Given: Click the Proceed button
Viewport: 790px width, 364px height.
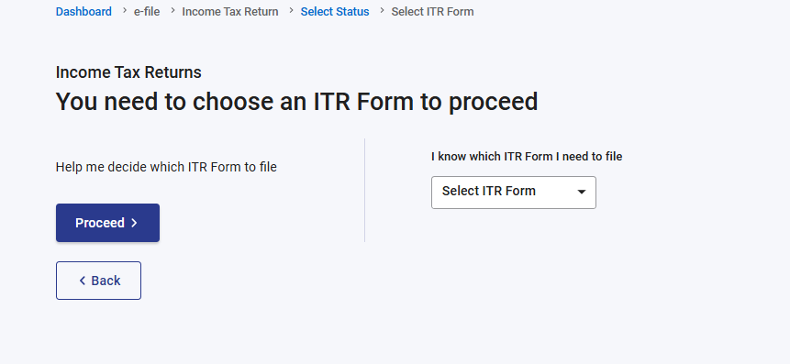Looking at the screenshot, I should pyautogui.click(x=108, y=223).
